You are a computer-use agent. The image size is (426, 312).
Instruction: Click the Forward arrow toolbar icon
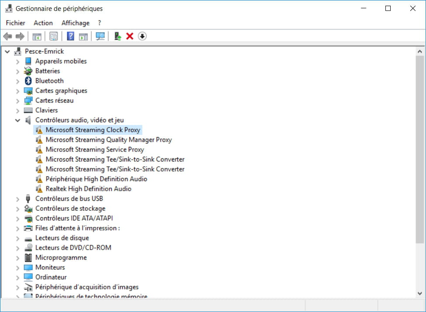click(20, 36)
